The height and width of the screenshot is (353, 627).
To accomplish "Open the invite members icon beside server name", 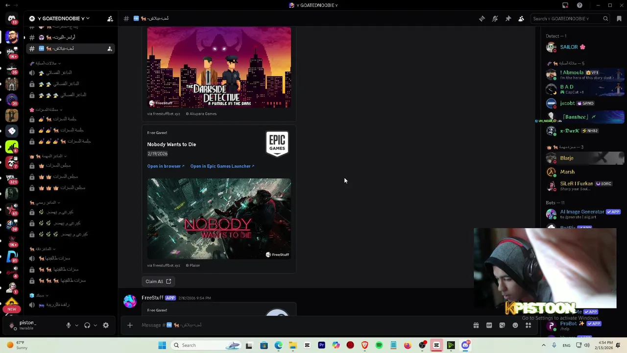I will tap(110, 19).
